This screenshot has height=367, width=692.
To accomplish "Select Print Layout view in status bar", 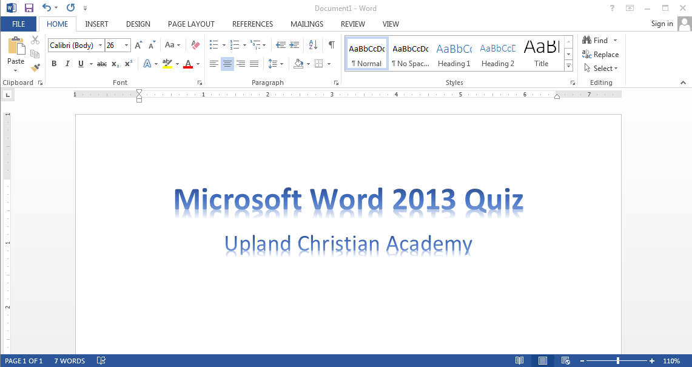I will point(542,361).
